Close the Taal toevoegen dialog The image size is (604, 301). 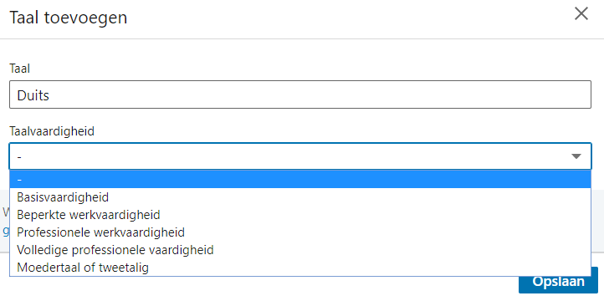[x=581, y=14]
